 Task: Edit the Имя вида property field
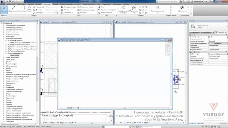click(218, 56)
